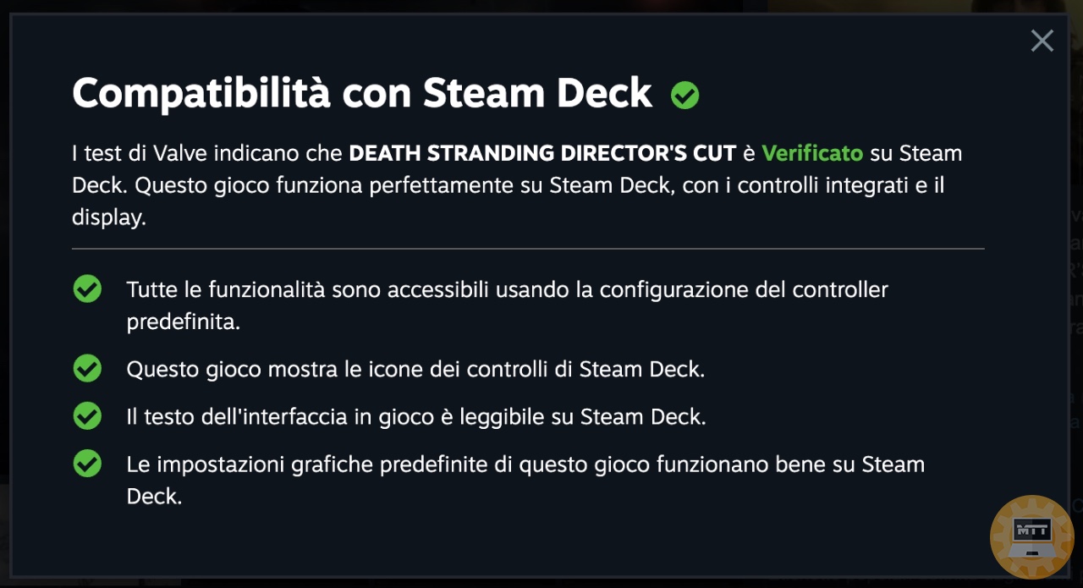Click the checkmark beside controller icons line
Viewport: 1083px width, 588px height.
click(87, 369)
